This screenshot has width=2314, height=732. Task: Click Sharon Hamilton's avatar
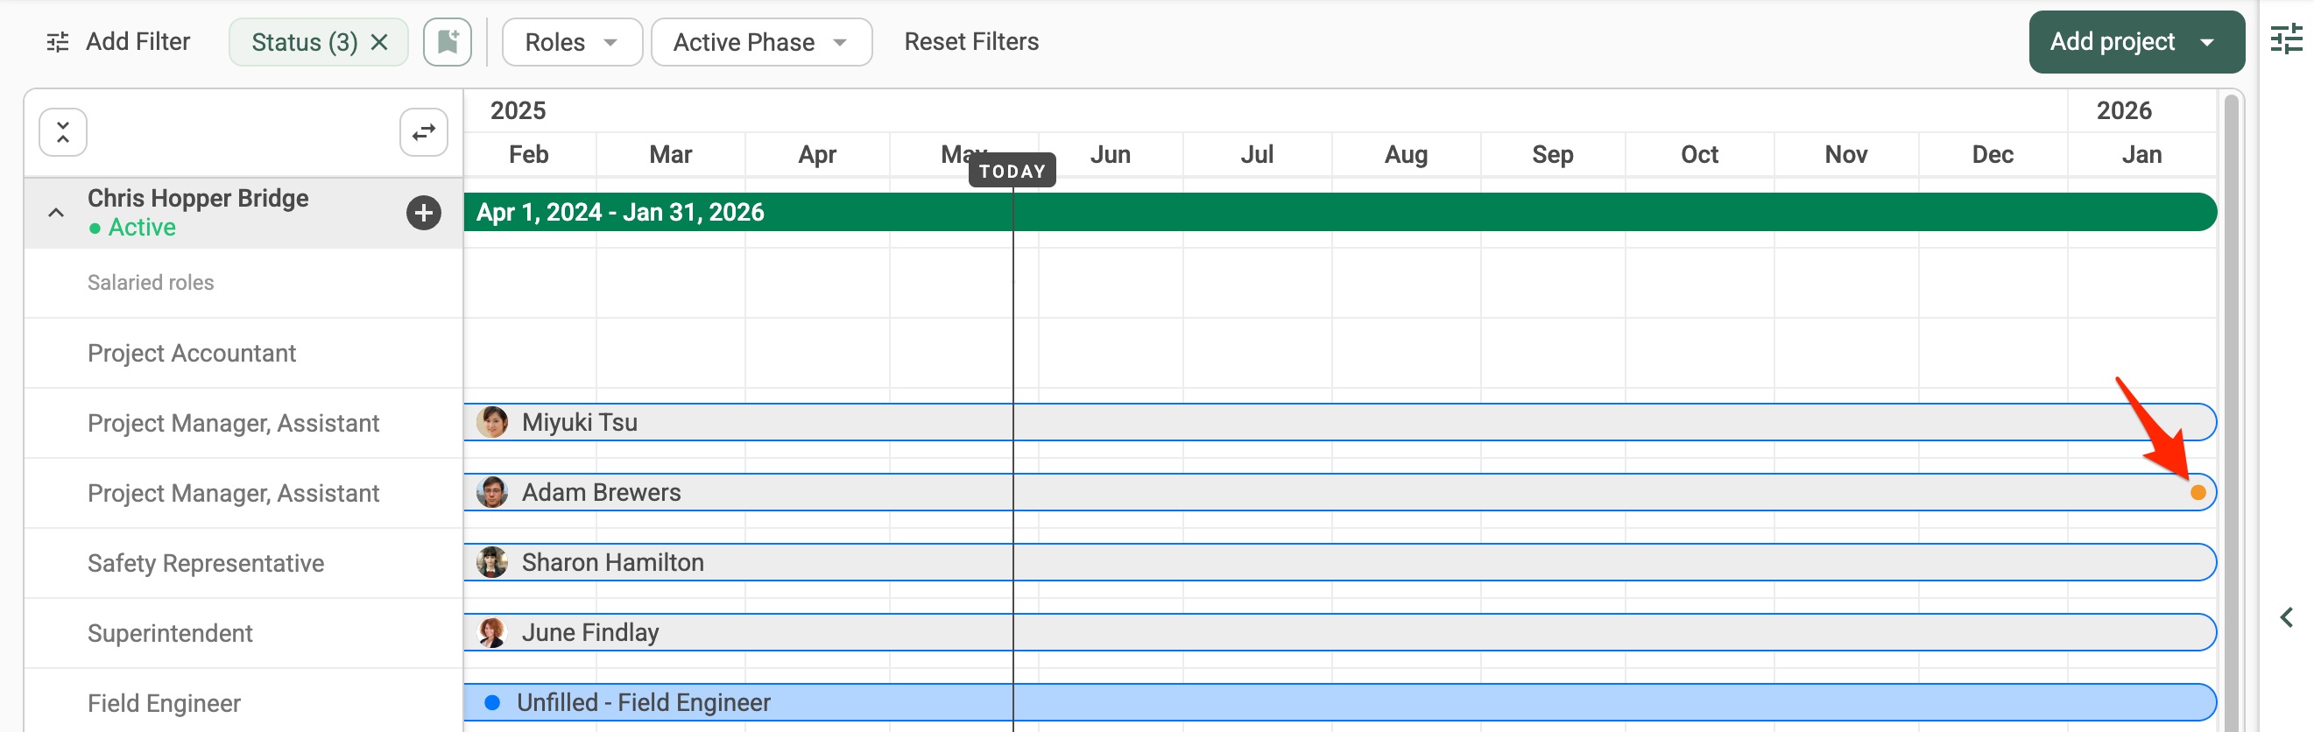tap(492, 562)
